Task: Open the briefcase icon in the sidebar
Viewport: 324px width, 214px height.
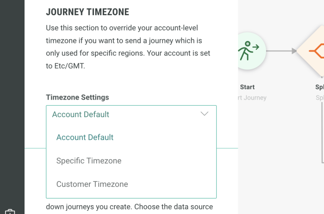Action: [10, 212]
